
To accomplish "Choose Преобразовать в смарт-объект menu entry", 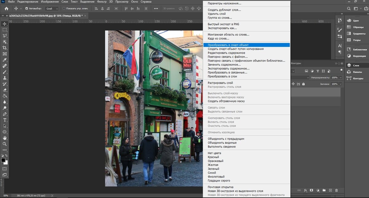I will [228, 45].
